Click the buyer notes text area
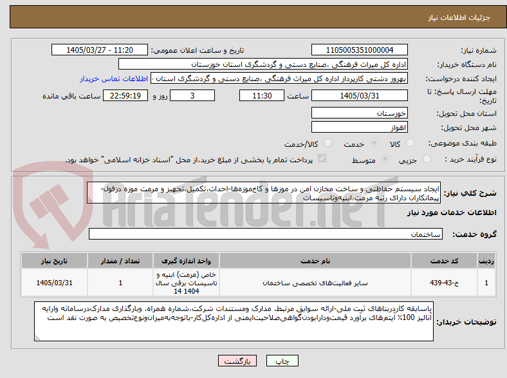 pyautogui.click(x=234, y=321)
